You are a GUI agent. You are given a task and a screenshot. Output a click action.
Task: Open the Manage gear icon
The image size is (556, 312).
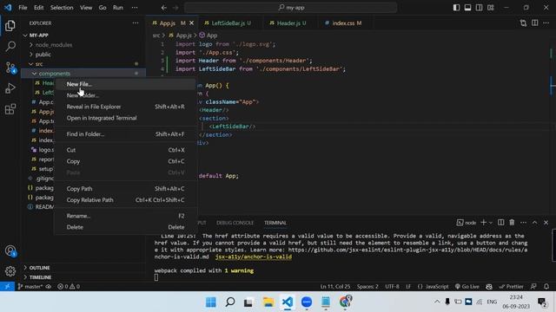point(10,271)
